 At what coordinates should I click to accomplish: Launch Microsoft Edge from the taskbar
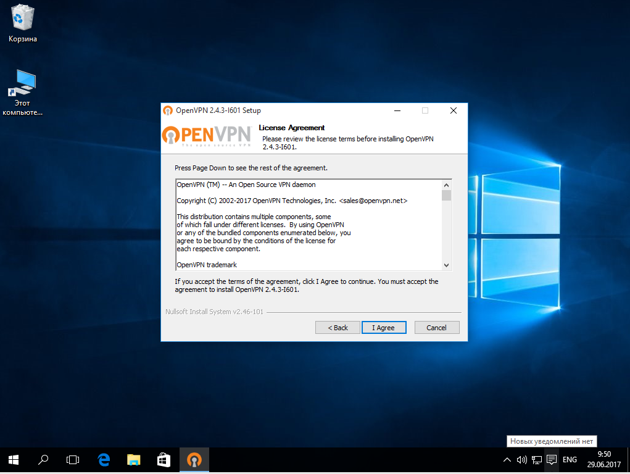tap(104, 460)
